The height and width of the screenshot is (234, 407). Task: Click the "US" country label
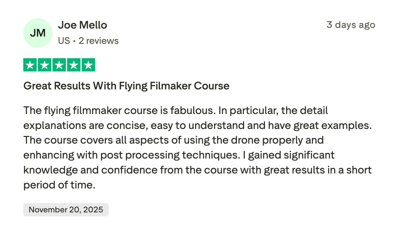tap(64, 41)
